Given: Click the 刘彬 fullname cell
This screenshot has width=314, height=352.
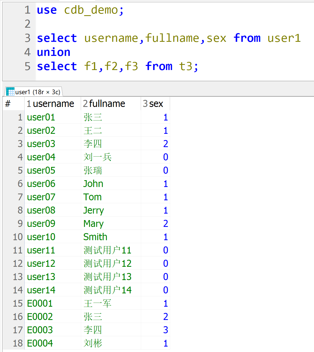Looking at the screenshot, I should tap(93, 343).
